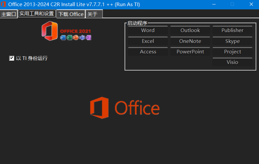The image size is (259, 164).
Task: Uncheck the 以 TI 身份运行 checkbox
Action: point(12,58)
